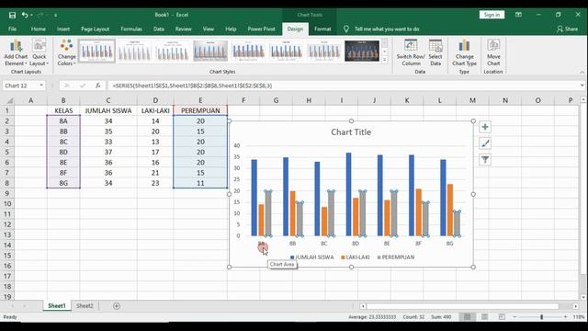Open the Name Box dropdown arrow

pos(41,86)
